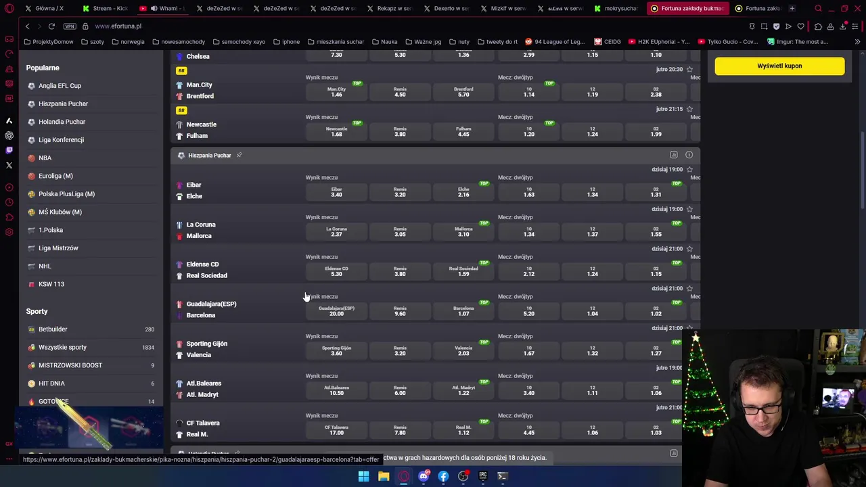Click the heart bookmark icon in toolbar
The image size is (866, 487).
click(800, 26)
